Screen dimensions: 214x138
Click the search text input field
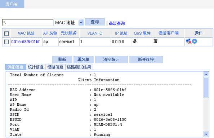(x=28, y=23)
